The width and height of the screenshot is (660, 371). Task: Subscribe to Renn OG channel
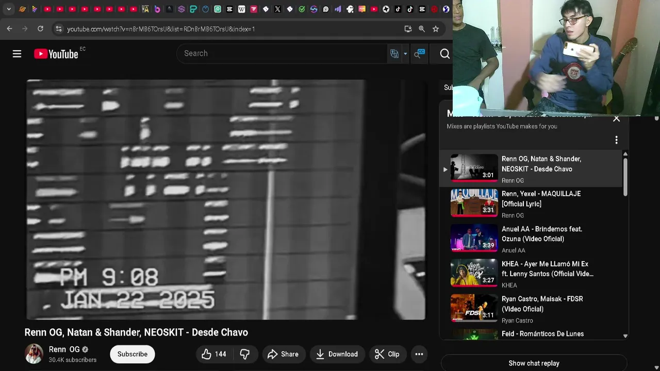[133, 354]
